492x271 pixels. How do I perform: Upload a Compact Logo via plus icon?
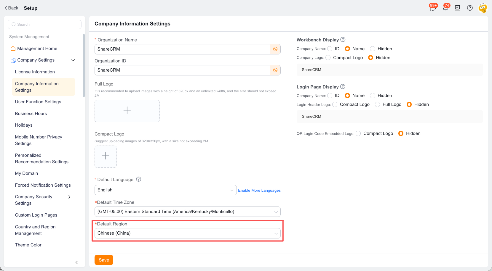point(106,157)
